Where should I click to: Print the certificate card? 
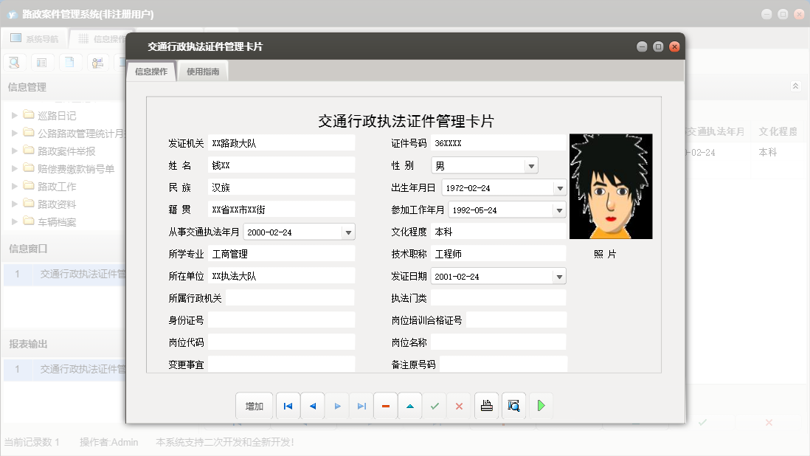(487, 406)
